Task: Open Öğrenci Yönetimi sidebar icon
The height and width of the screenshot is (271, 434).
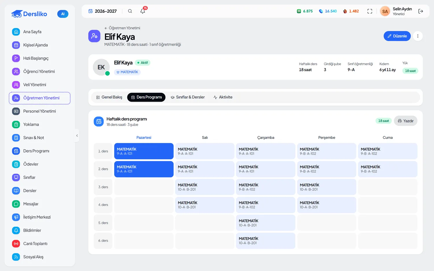Action: click(16, 71)
